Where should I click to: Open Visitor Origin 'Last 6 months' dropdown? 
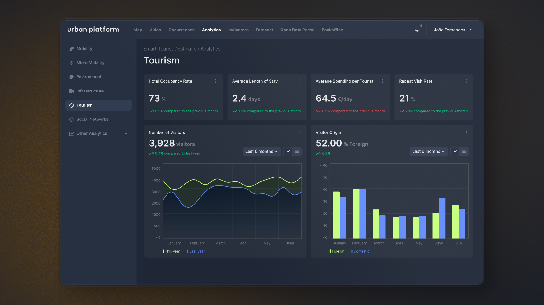[428, 152]
